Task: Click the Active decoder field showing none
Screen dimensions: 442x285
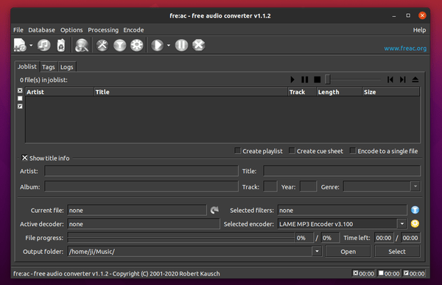Action: click(x=144, y=224)
